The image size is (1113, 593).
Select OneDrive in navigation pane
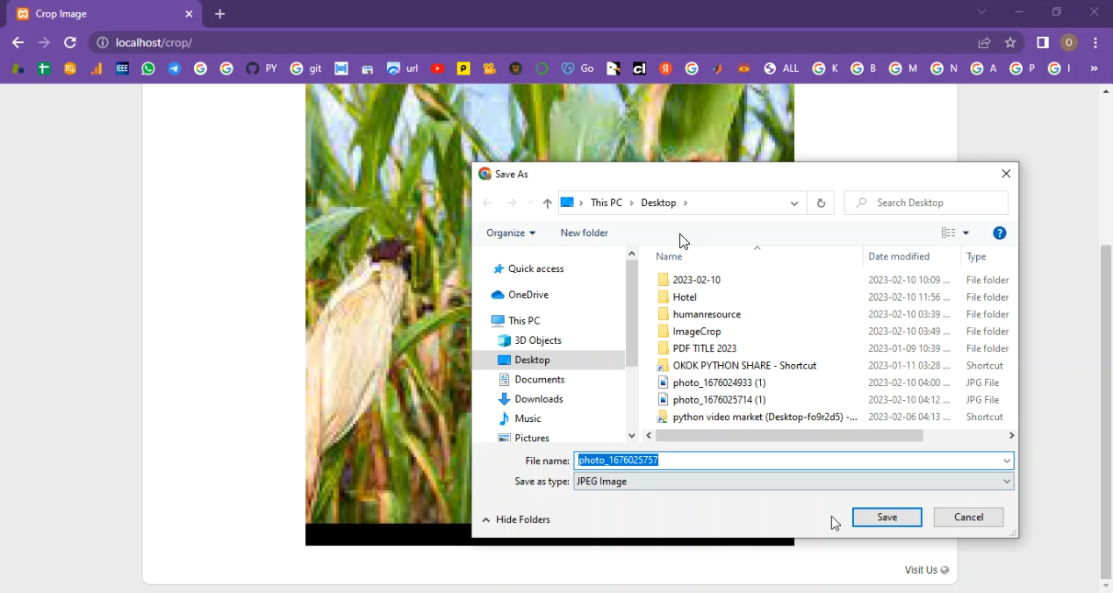tap(520, 295)
